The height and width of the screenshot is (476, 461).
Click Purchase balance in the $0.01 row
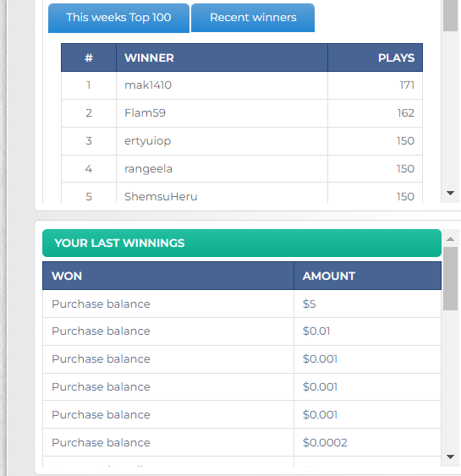102,331
